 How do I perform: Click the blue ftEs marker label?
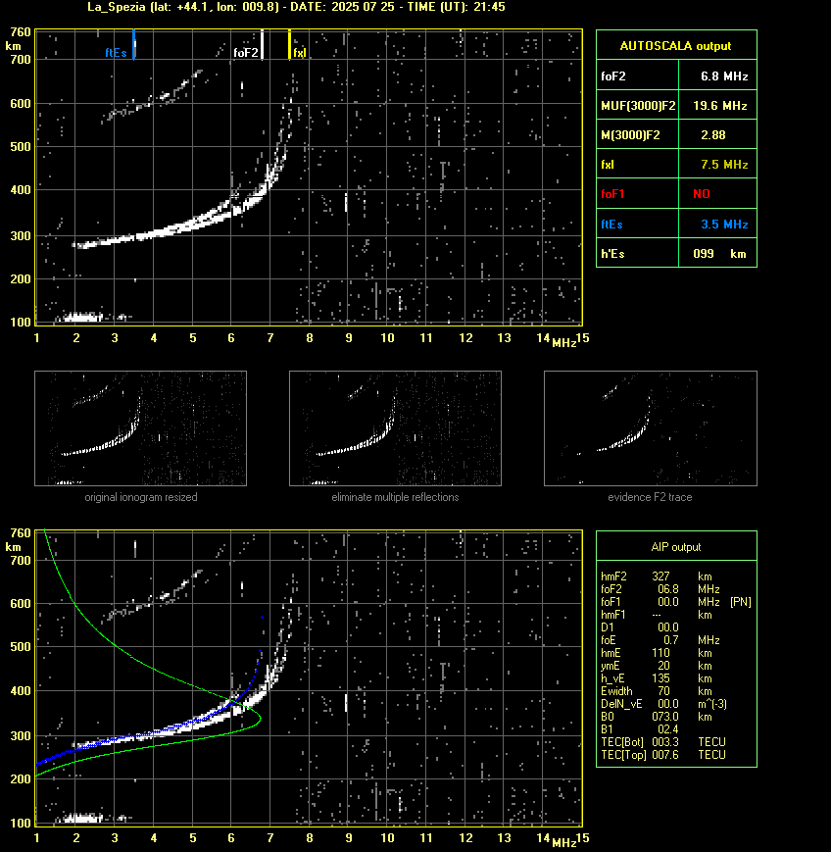pyautogui.click(x=116, y=53)
